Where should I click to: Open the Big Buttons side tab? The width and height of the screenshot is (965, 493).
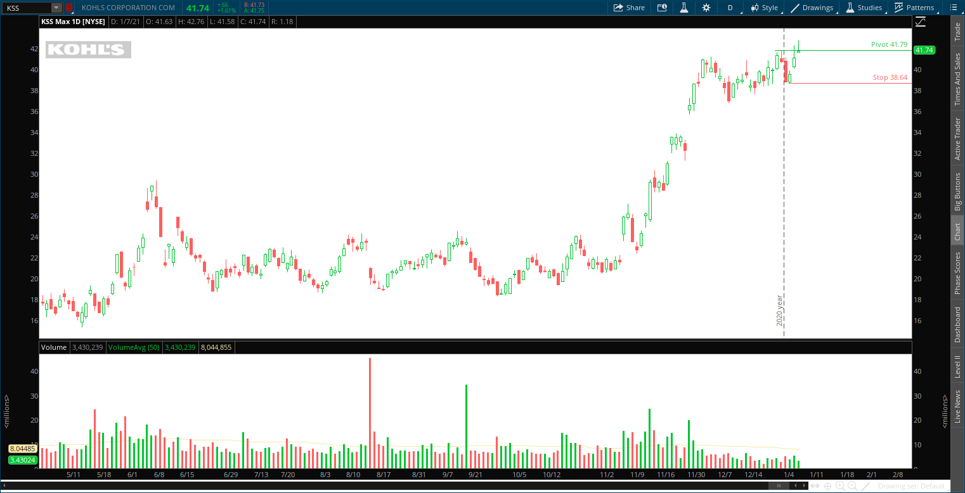point(957,191)
